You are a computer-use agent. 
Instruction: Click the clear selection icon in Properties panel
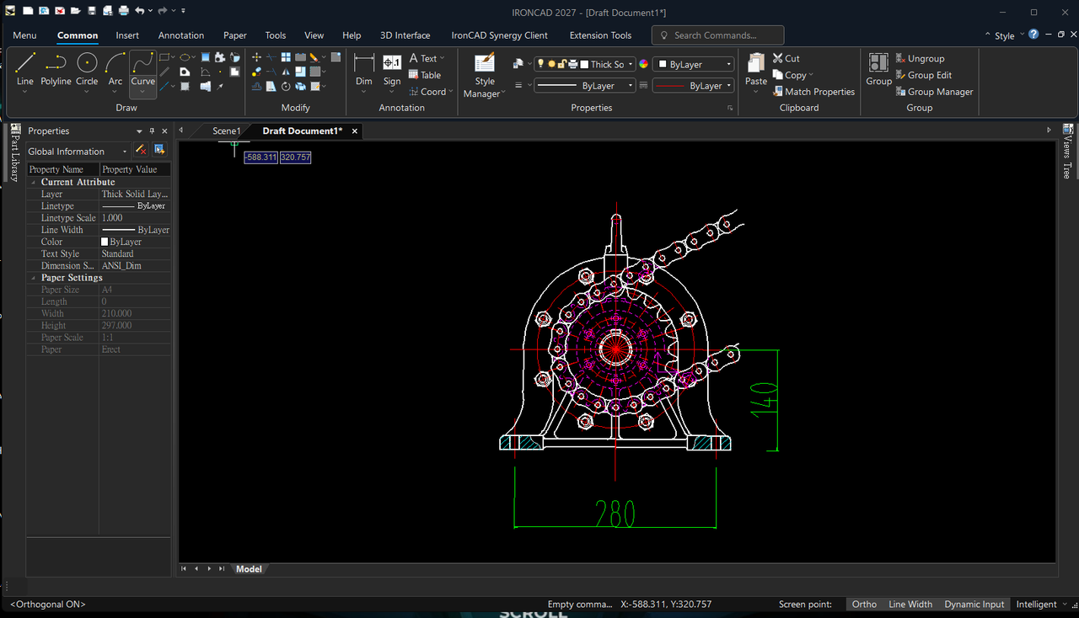[142, 150]
